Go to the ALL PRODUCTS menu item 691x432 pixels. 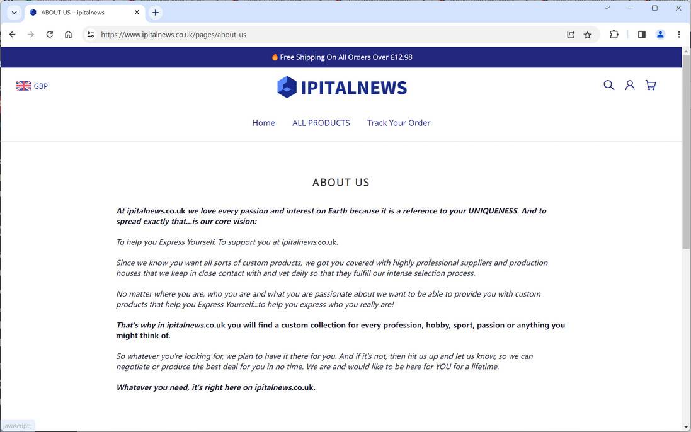(321, 123)
